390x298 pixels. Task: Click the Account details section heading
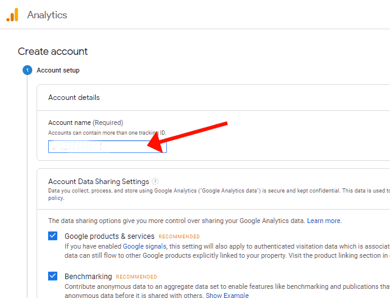[x=74, y=98]
